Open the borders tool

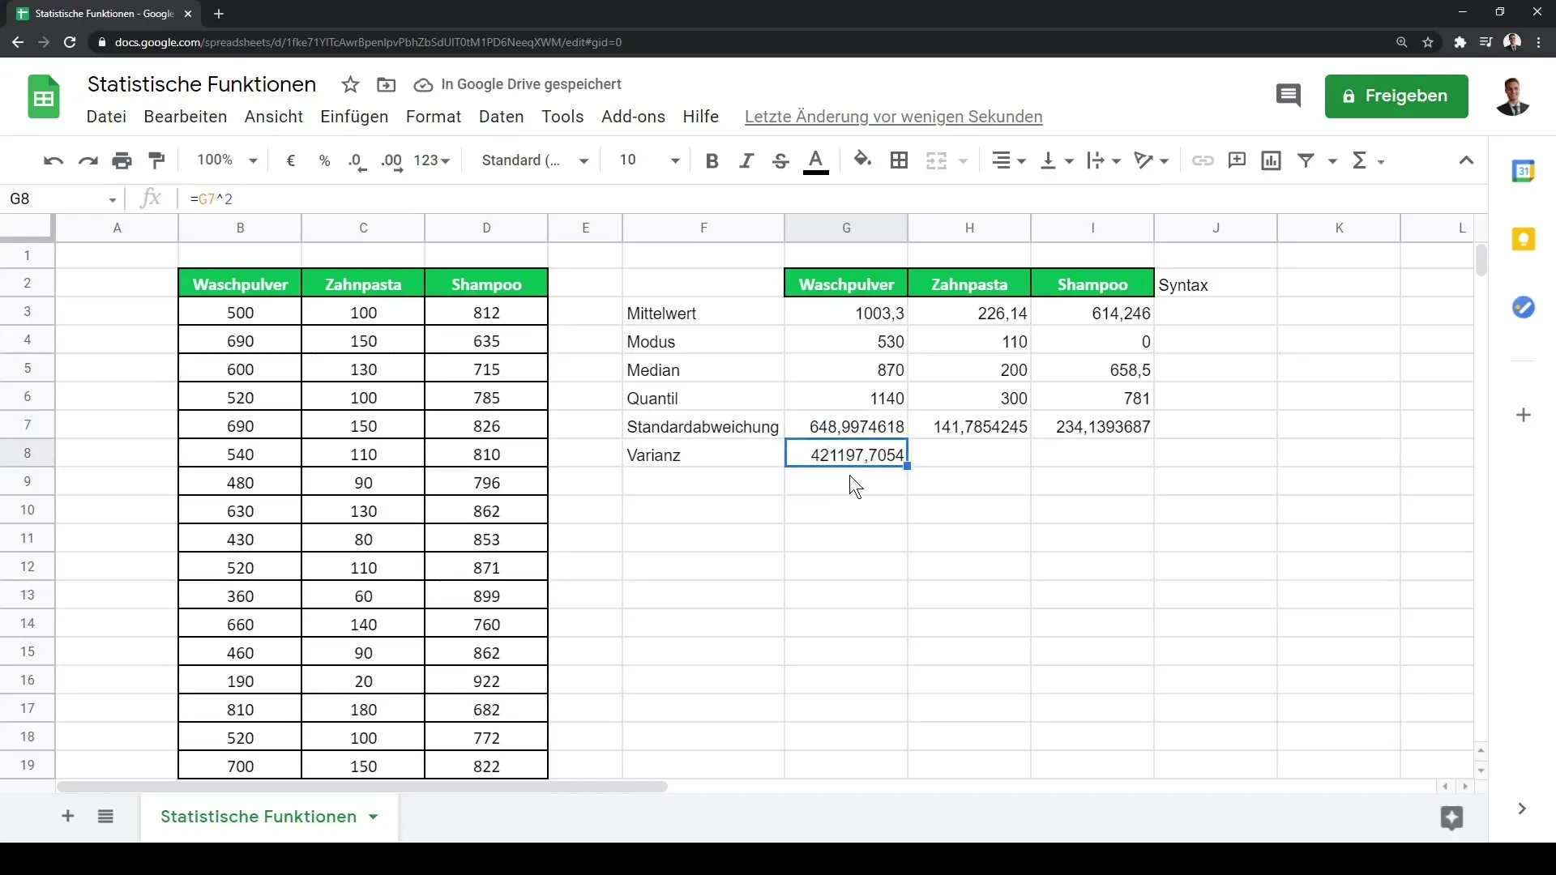(899, 160)
